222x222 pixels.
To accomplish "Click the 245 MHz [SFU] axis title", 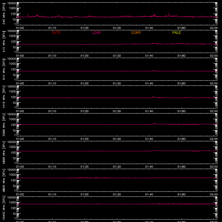I will pyautogui.click(x=4, y=14).
